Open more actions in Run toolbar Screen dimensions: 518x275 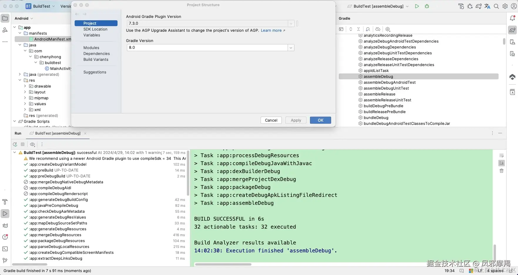pos(42,144)
